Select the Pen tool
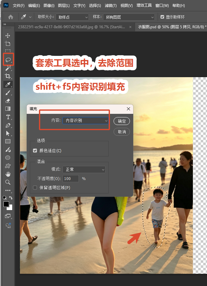Viewport: 207px width, 286px height. 8,125
